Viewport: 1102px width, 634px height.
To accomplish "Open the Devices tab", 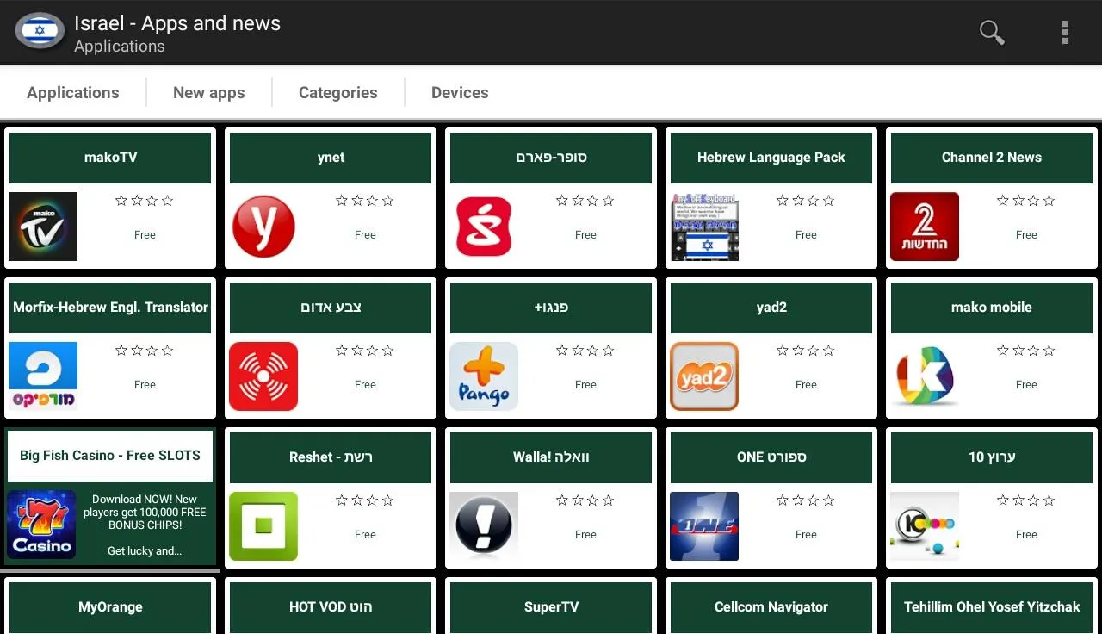I will [x=460, y=92].
